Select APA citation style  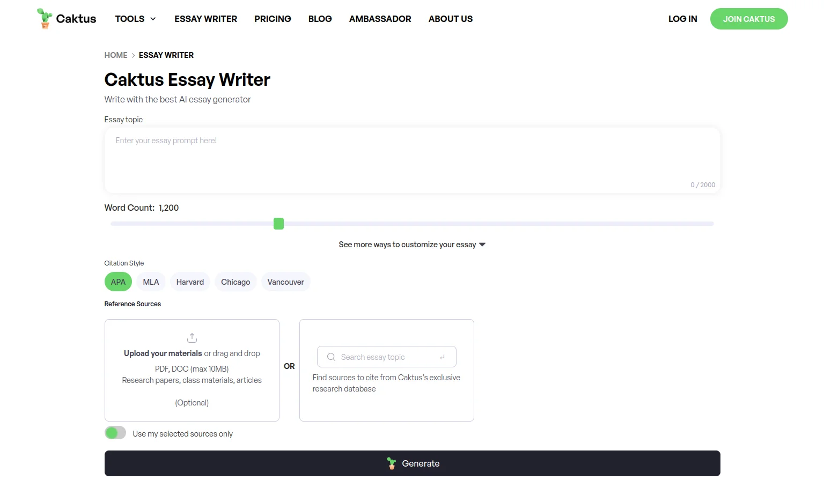118,282
